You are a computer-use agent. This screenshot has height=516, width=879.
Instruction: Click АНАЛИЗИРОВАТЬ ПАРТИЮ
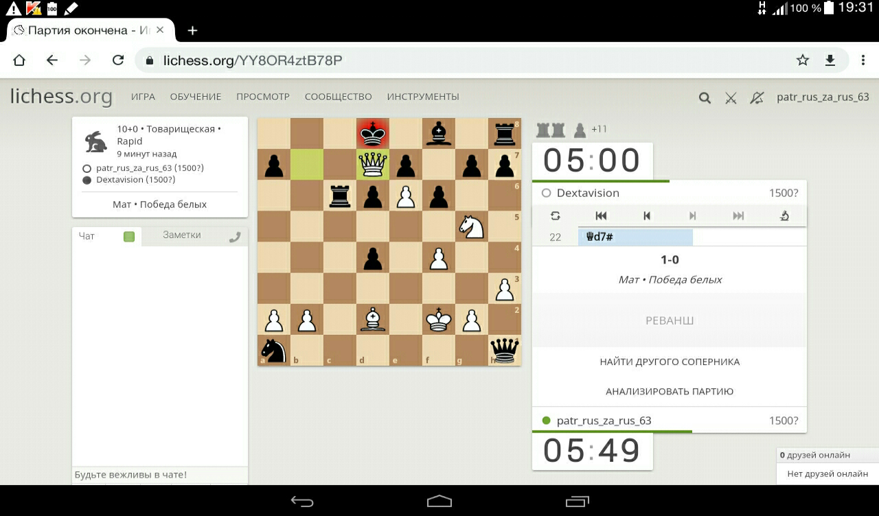coord(670,391)
